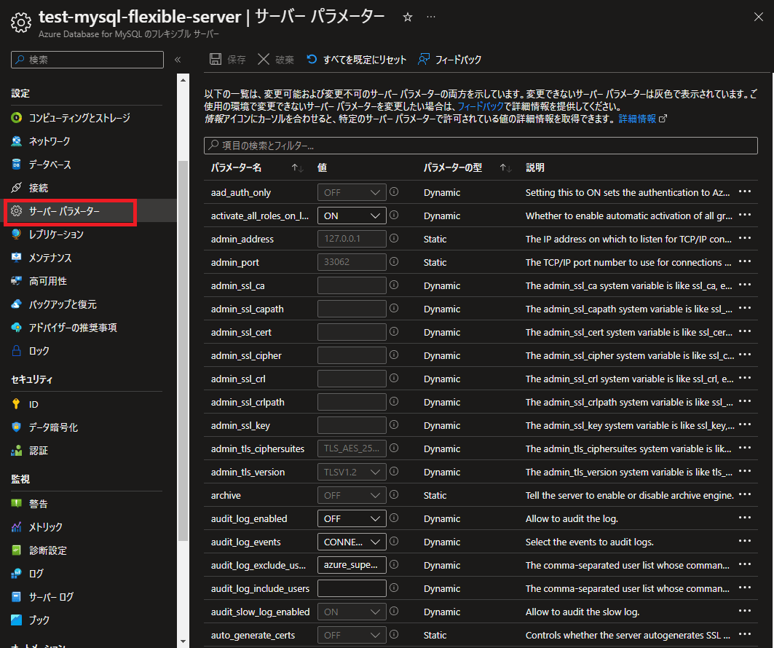Click the ID key icon
The height and width of the screenshot is (648, 774).
point(16,403)
